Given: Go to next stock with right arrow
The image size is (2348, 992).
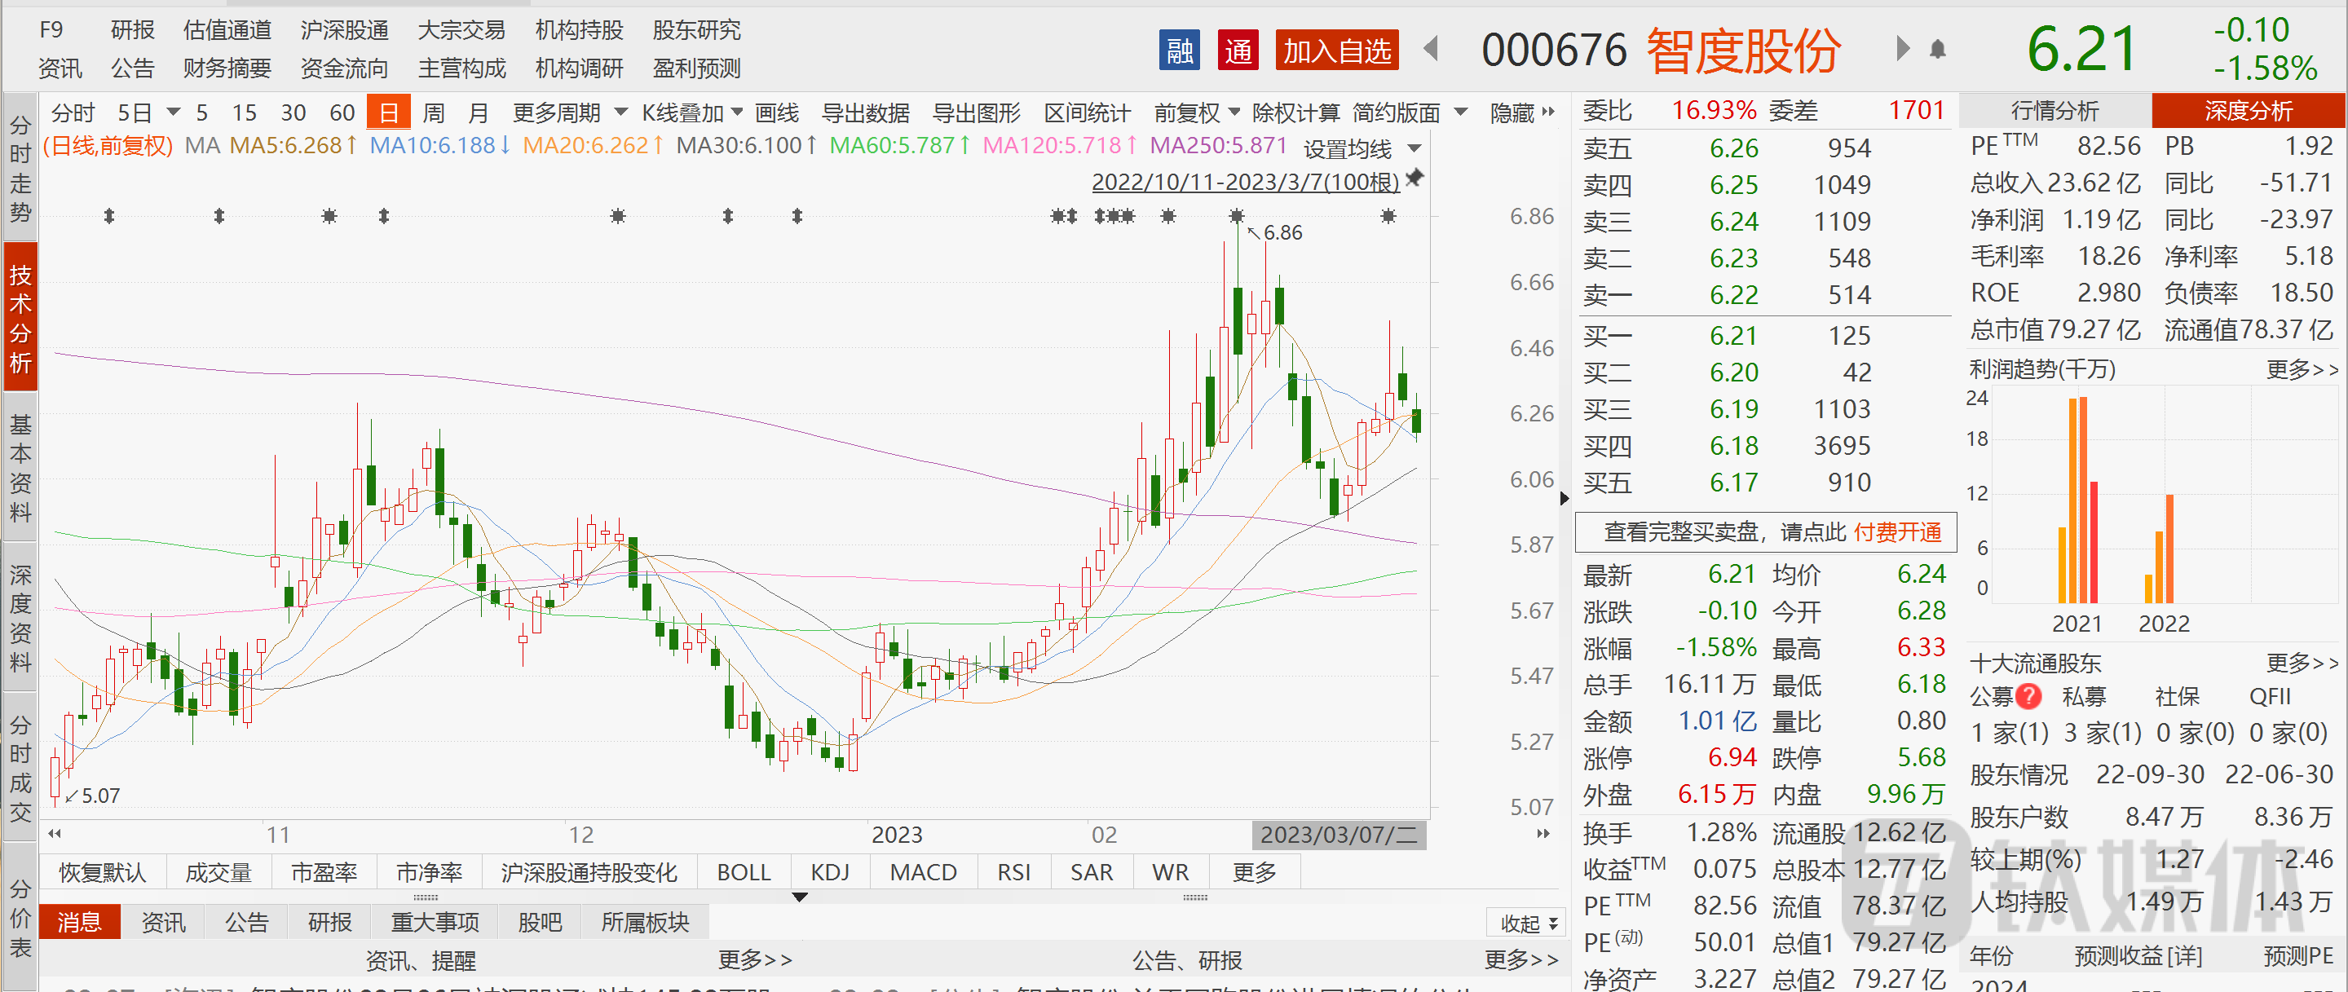Looking at the screenshot, I should [x=1903, y=48].
